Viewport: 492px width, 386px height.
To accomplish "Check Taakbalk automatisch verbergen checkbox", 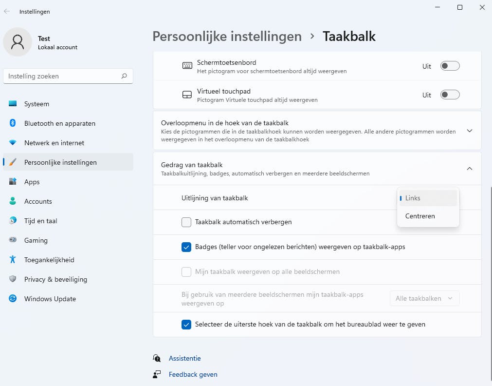I will coord(186,222).
